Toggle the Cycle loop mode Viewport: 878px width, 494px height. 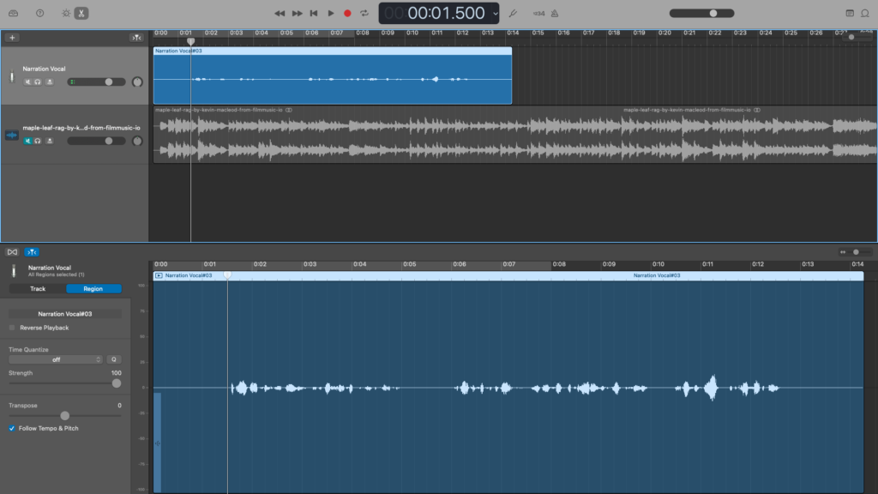tap(364, 13)
